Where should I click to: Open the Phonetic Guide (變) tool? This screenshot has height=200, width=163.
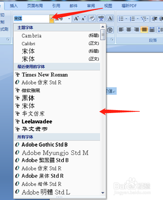pos(101,18)
